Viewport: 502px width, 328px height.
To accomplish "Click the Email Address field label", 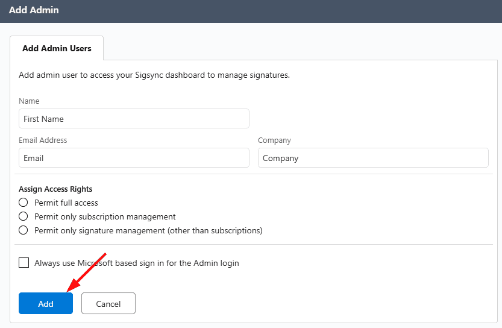I will (x=43, y=140).
